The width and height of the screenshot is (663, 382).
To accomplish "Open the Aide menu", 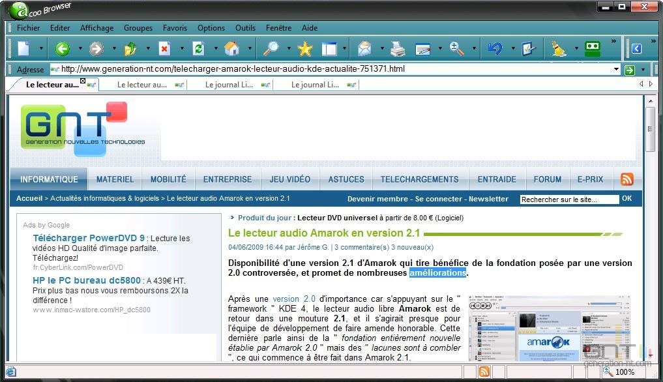I will pyautogui.click(x=310, y=28).
